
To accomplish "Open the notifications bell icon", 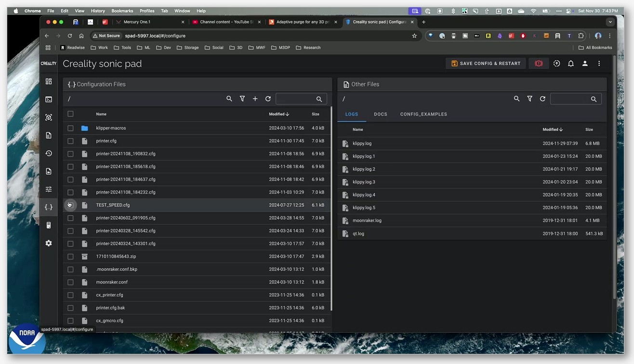I will 571,64.
